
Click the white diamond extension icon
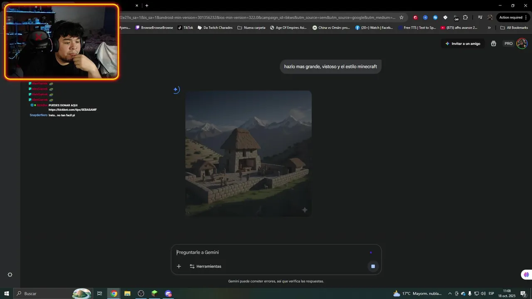[445, 17]
